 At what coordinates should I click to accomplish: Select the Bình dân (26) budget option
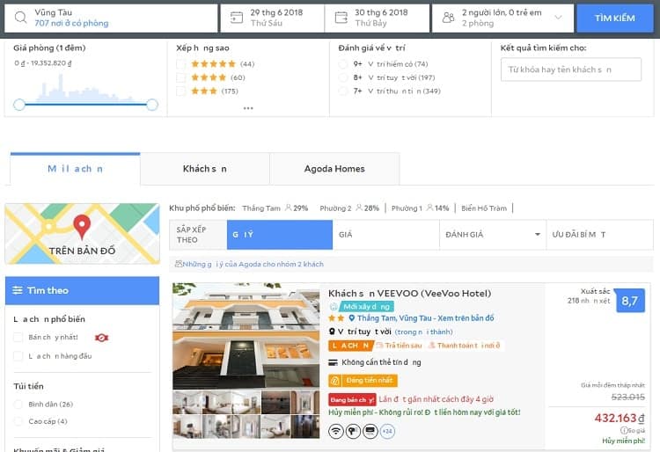(18, 405)
